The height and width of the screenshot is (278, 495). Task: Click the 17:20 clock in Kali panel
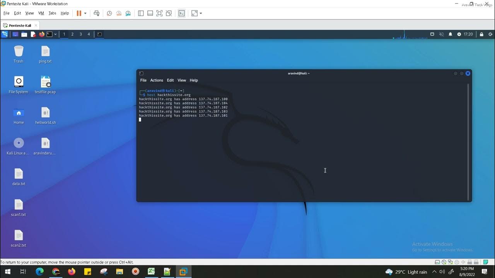[x=468, y=34]
